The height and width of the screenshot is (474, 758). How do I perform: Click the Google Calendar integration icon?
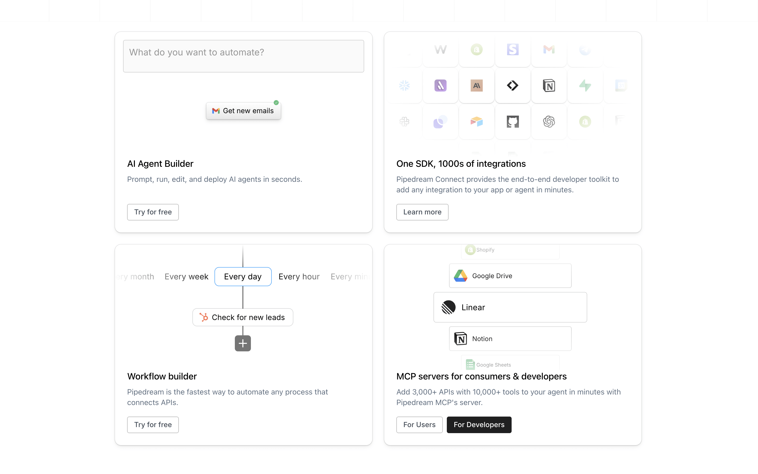621,86
